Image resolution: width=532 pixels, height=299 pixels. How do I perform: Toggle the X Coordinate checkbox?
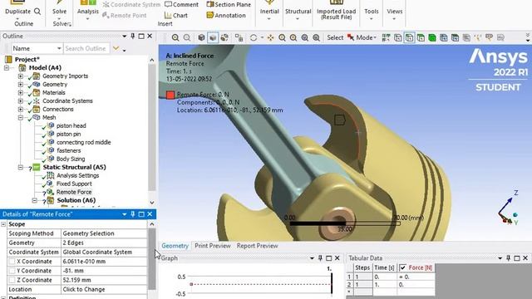point(12,262)
